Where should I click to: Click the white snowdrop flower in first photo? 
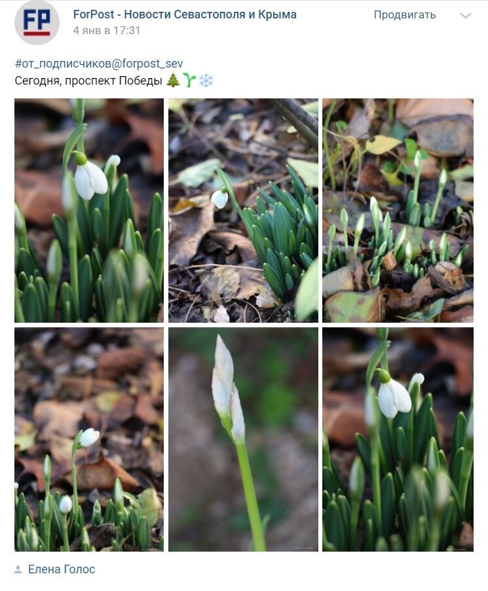tap(90, 178)
